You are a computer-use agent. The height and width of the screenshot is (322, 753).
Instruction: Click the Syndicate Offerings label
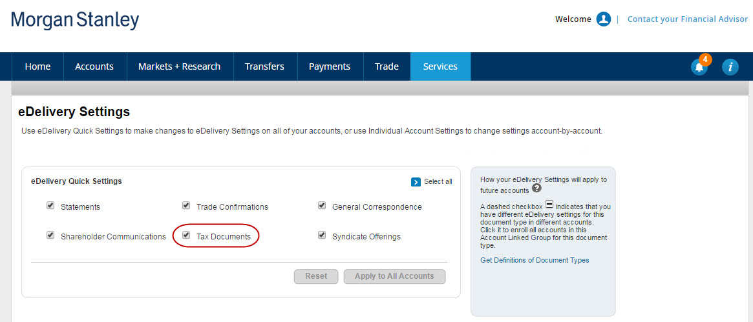coord(366,237)
